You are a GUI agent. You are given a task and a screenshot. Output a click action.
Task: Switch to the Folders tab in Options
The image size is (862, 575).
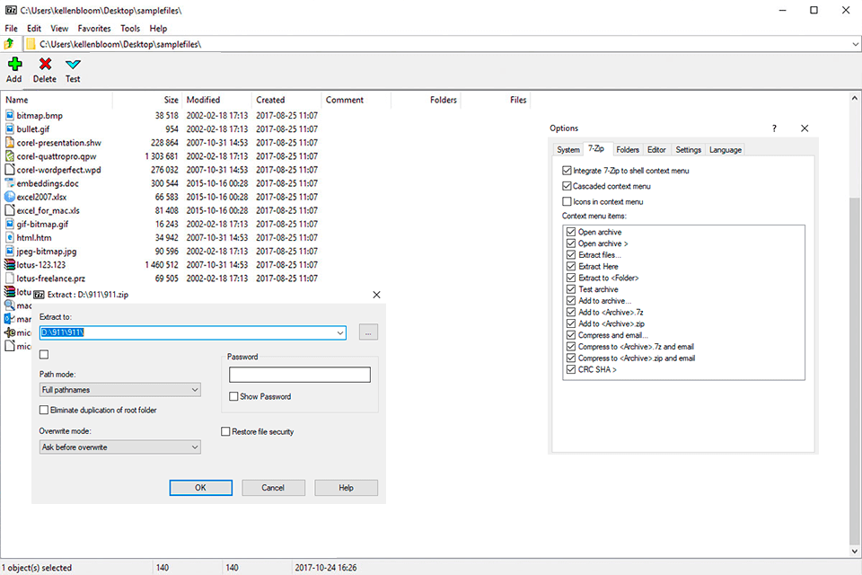[x=628, y=149]
